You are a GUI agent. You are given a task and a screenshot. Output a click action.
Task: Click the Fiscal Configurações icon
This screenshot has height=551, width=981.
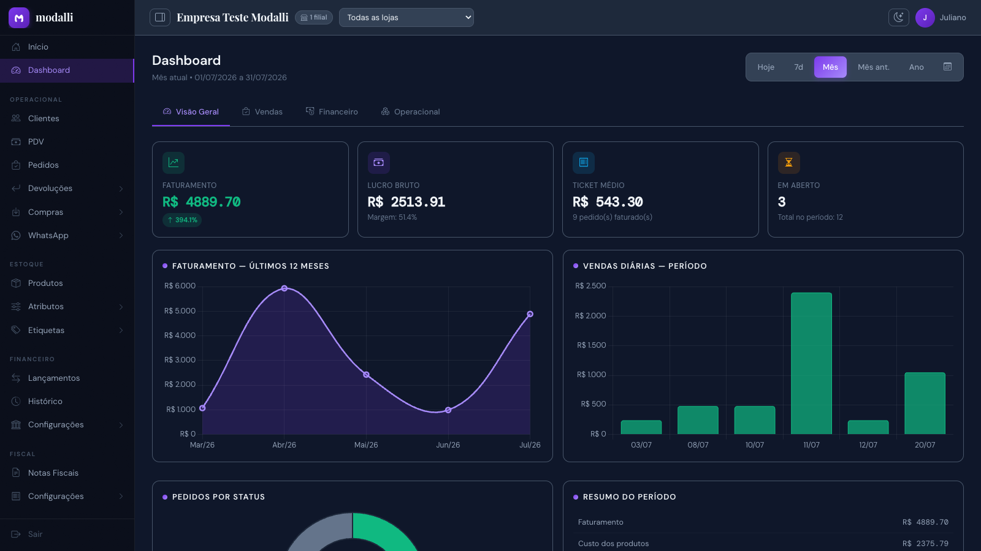coord(16,496)
